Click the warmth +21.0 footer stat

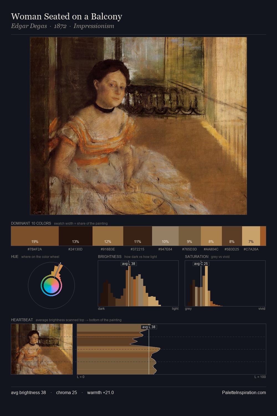pyautogui.click(x=101, y=392)
